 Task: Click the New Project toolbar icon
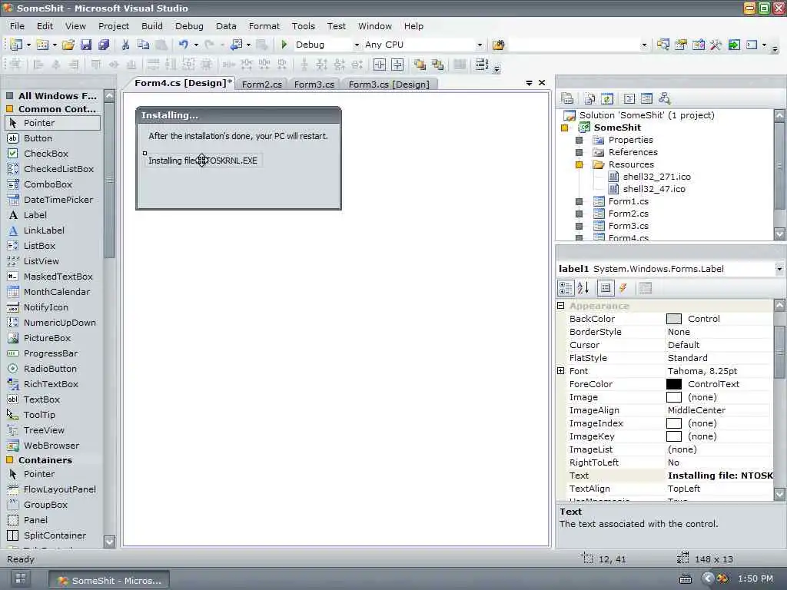[x=15, y=45]
